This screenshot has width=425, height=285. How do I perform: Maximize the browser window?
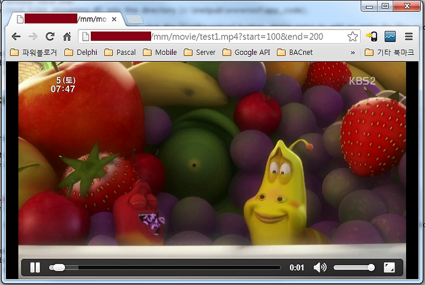point(385,6)
